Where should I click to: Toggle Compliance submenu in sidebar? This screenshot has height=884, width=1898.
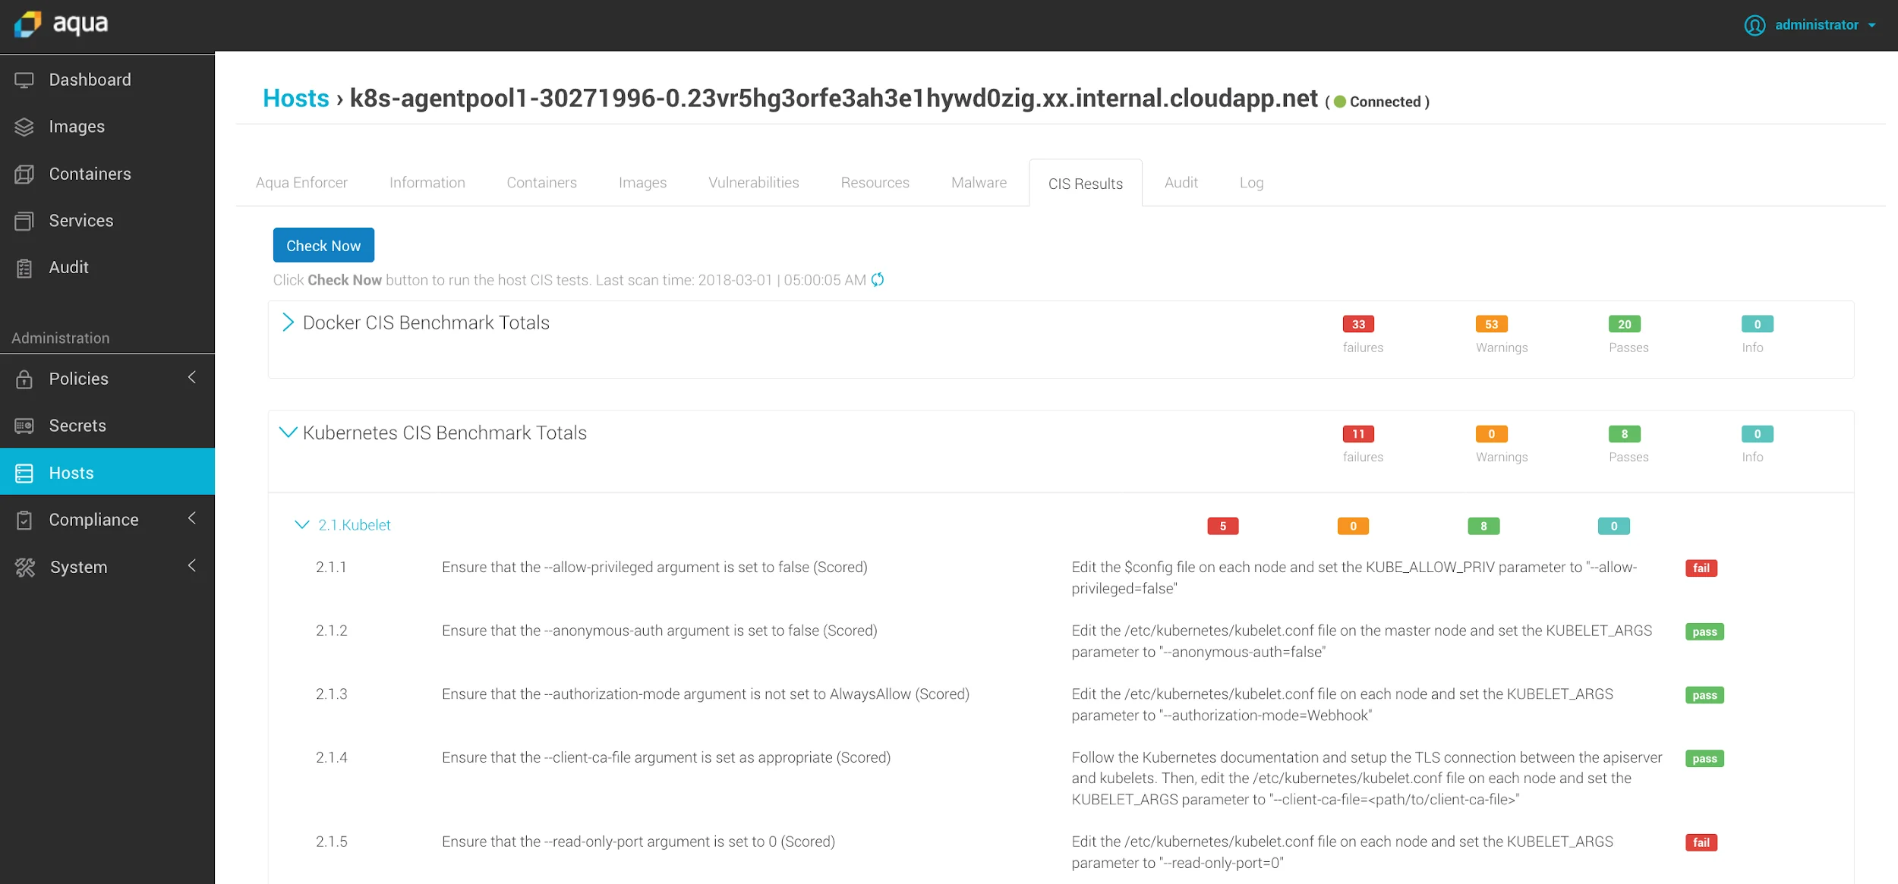[x=193, y=519]
